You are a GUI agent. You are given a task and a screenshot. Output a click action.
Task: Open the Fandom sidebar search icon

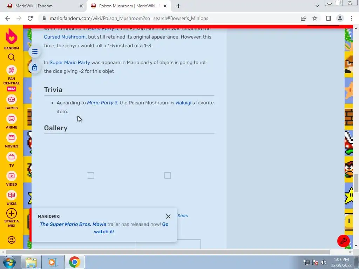[12, 57]
